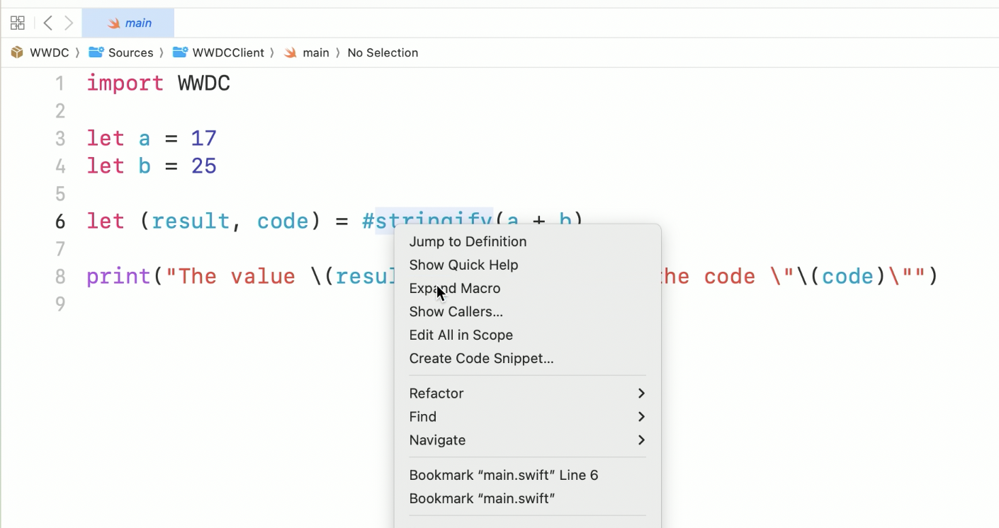Click the value 25 on line 4
The height and width of the screenshot is (528, 999).
click(204, 166)
